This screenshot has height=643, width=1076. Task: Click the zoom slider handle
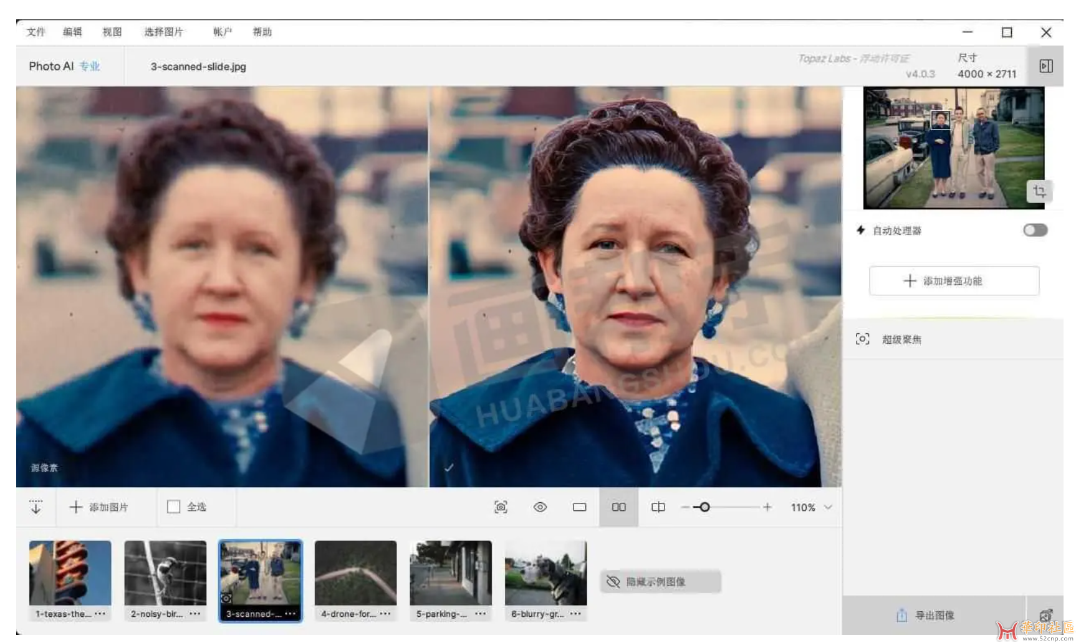[x=704, y=507]
